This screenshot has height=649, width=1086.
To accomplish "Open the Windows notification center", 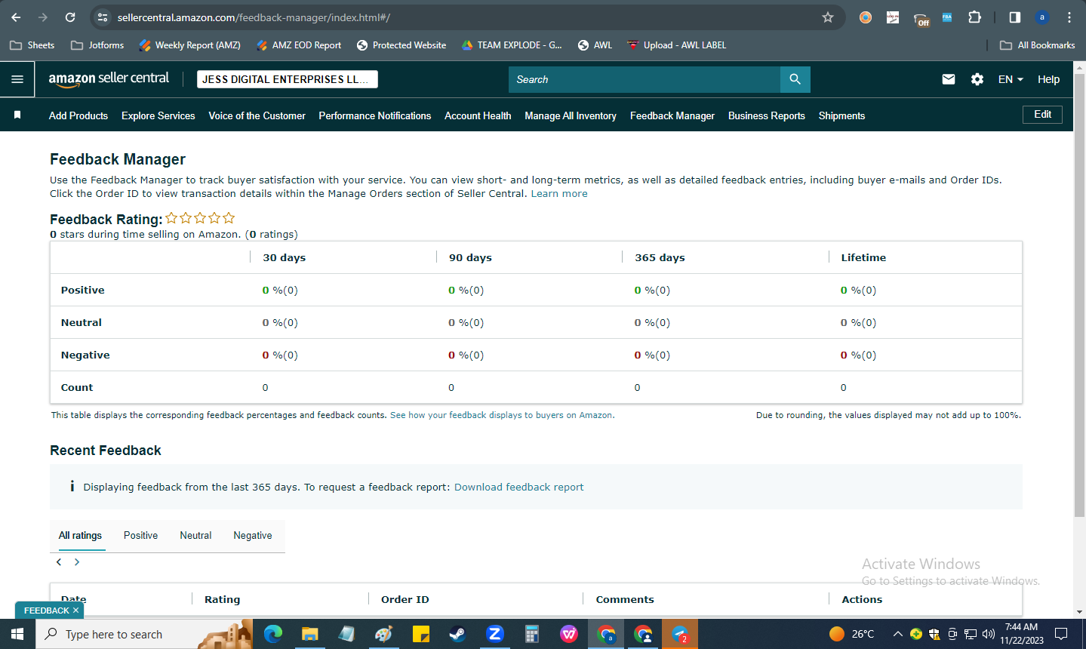I will tap(1061, 634).
